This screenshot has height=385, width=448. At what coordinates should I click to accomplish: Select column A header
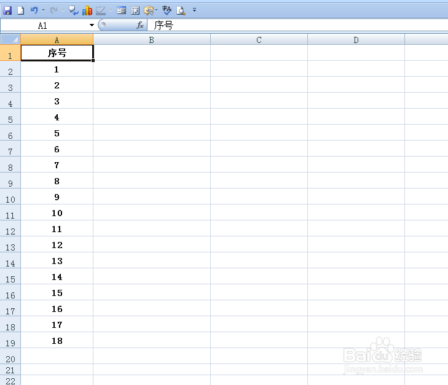tap(57, 39)
